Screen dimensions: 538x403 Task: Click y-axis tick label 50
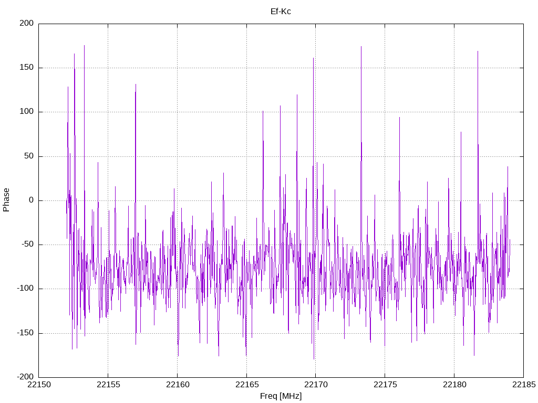pos(29,156)
